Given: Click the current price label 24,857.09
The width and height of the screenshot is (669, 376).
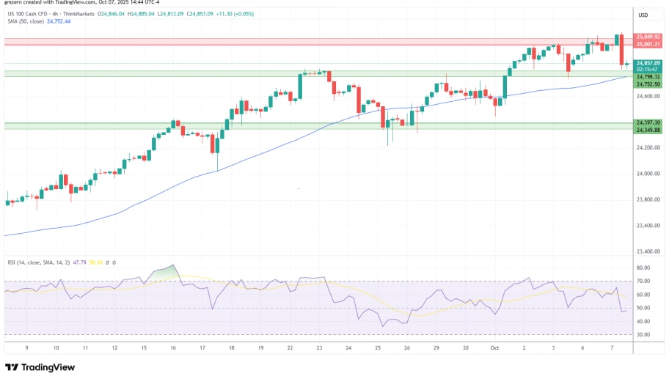Looking at the screenshot, I should coord(648,63).
